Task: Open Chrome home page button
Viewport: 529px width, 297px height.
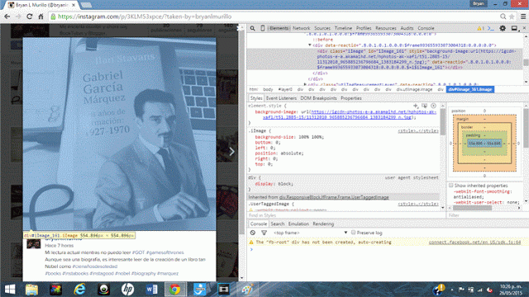Action: (x=41, y=16)
